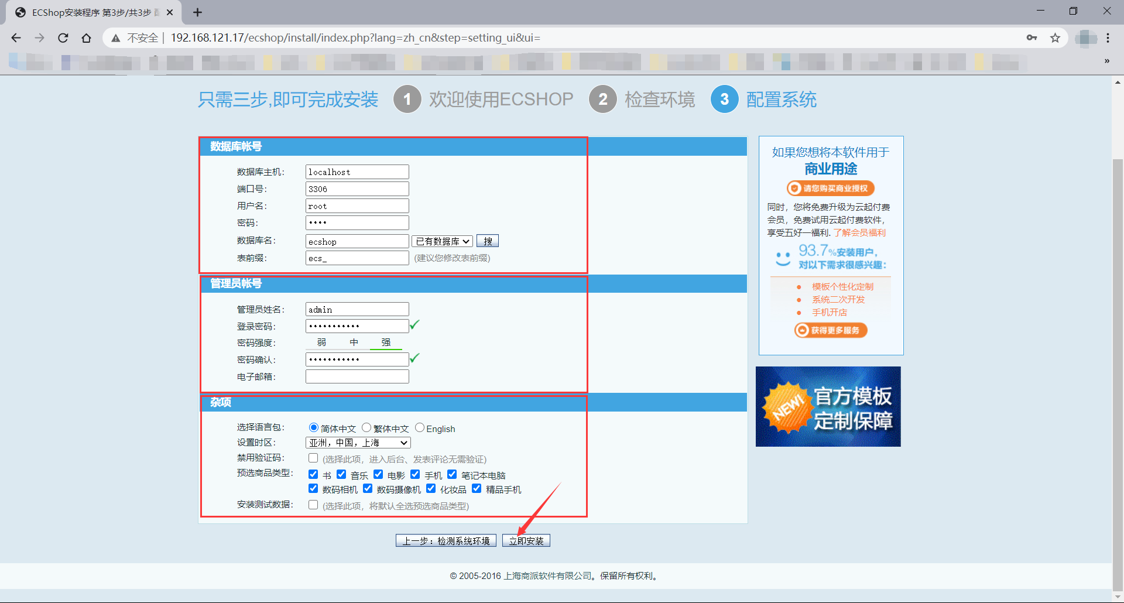Click the database password field

(x=357, y=222)
